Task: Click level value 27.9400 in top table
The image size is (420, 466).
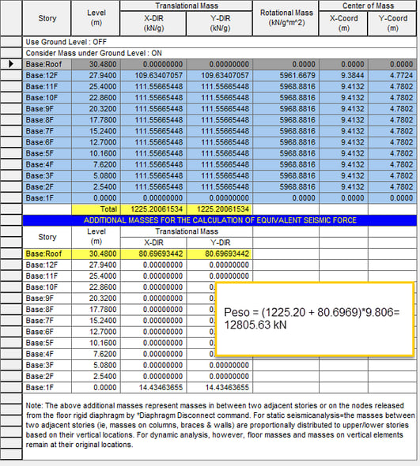Action: [x=96, y=76]
